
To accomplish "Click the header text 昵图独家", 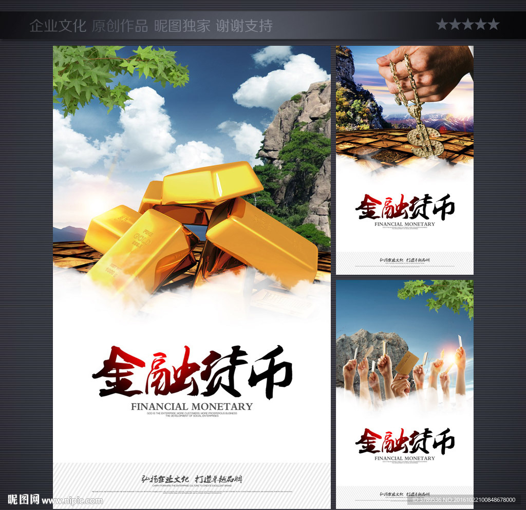I will point(182,26).
